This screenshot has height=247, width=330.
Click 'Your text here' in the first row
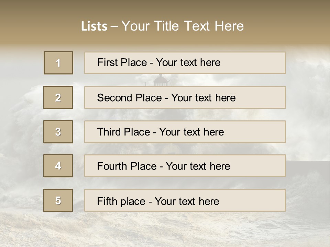[188, 62]
